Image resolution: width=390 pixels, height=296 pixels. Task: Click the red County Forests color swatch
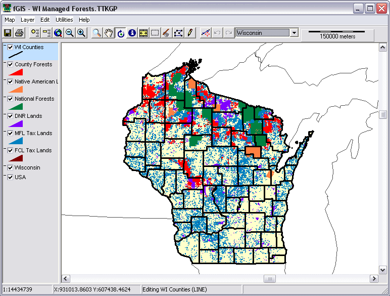click(16, 72)
